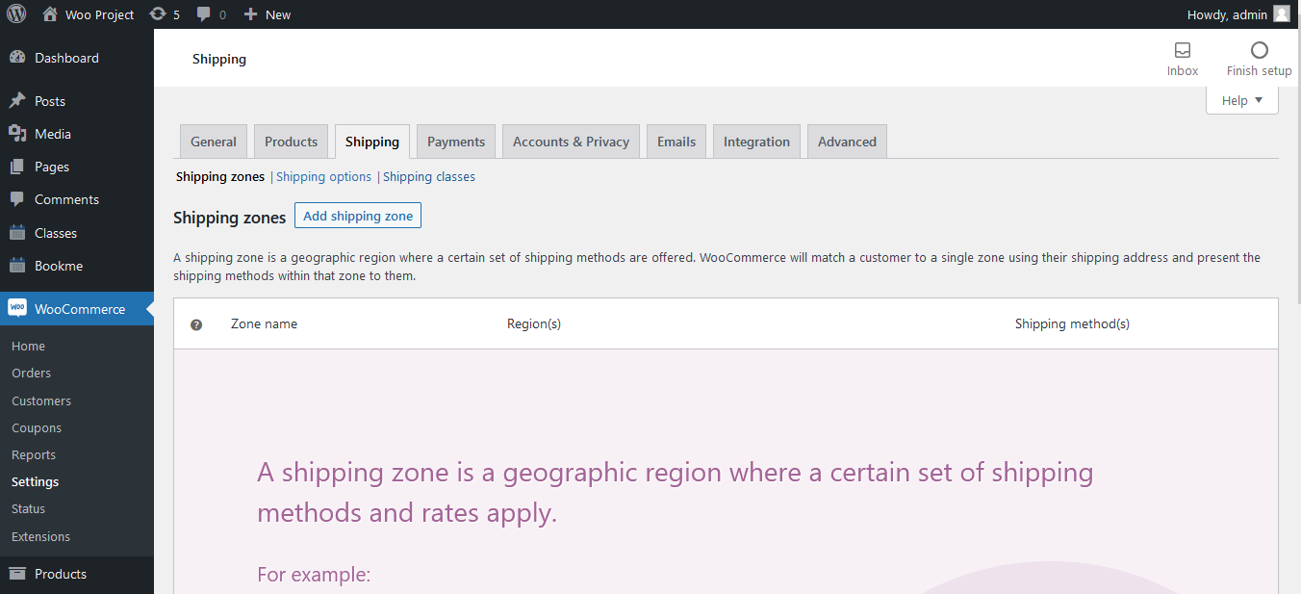Click the New content plus icon
This screenshot has width=1301, height=594.
click(250, 14)
